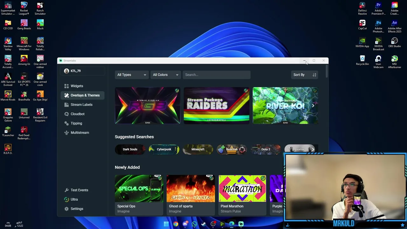
Task: Select the Dark Souls suggested search
Action: pos(130,149)
